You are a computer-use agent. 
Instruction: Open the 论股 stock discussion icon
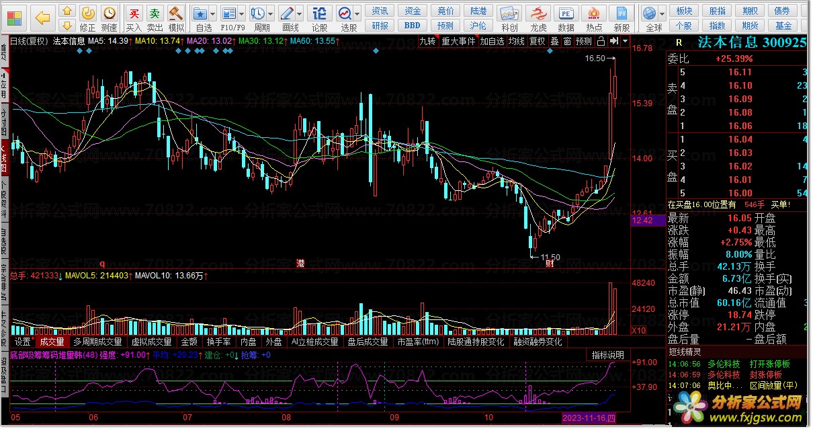tap(320, 18)
